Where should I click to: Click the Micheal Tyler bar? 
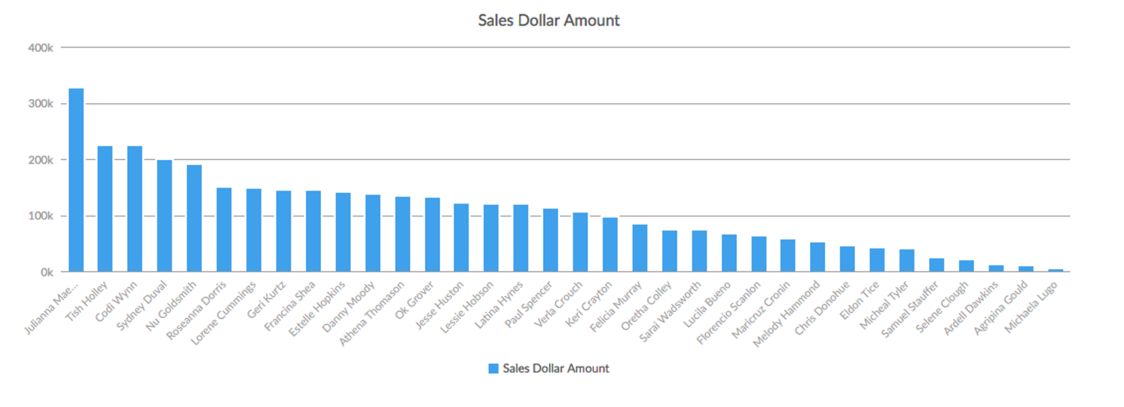tap(907, 260)
